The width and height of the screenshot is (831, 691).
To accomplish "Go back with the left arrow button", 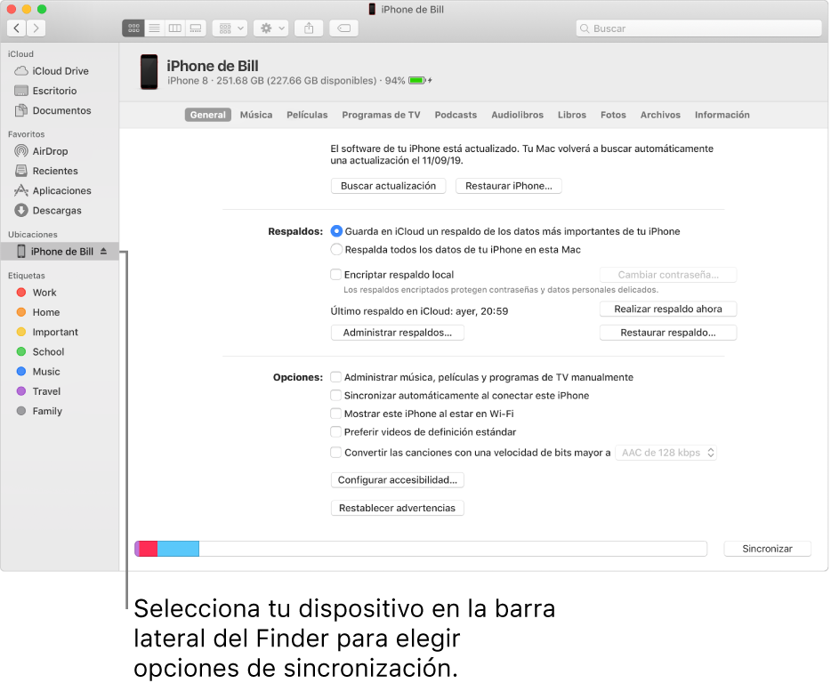I will click(x=16, y=28).
